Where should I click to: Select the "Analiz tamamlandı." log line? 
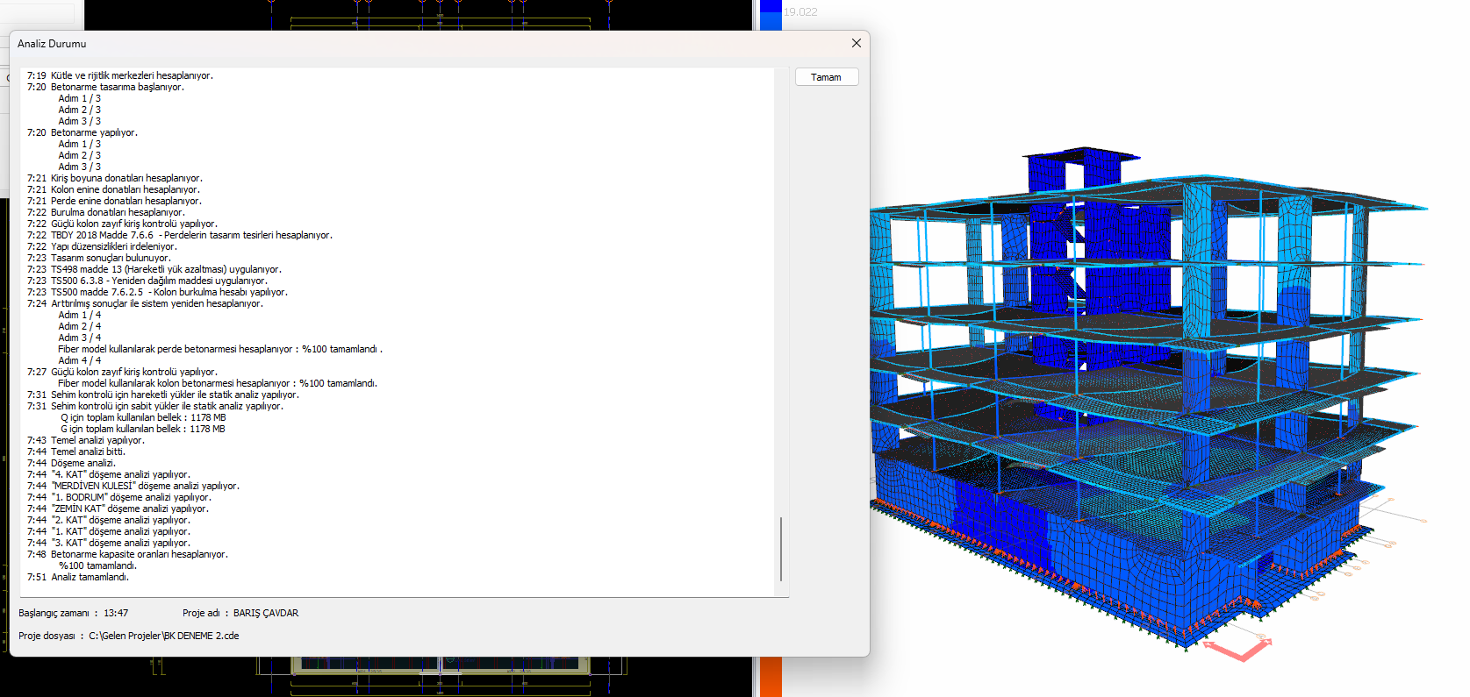tap(90, 577)
